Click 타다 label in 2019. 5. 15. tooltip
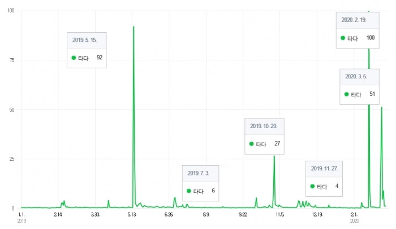 [83, 58]
